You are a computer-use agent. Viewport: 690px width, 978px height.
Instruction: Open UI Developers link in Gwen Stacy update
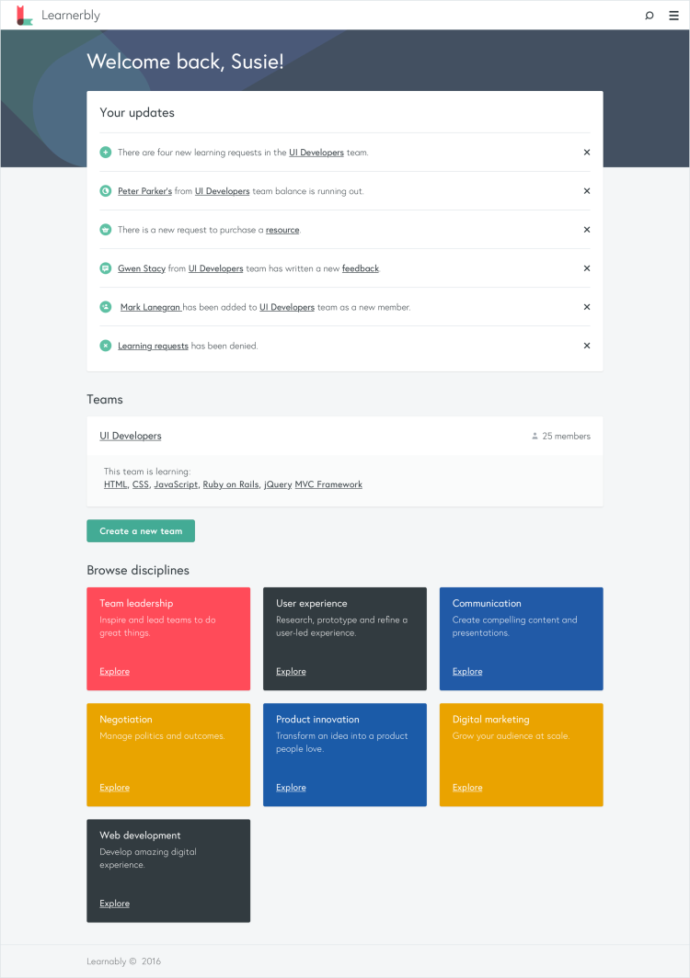(216, 268)
